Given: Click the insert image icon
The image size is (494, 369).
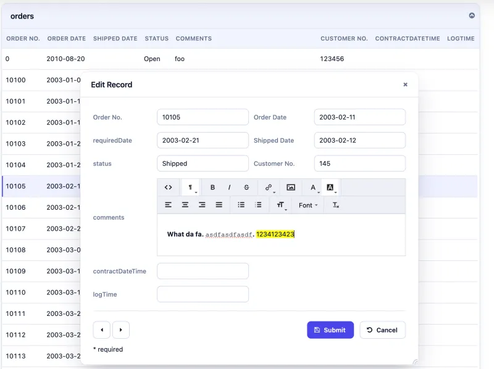Looking at the screenshot, I should pyautogui.click(x=291, y=188).
